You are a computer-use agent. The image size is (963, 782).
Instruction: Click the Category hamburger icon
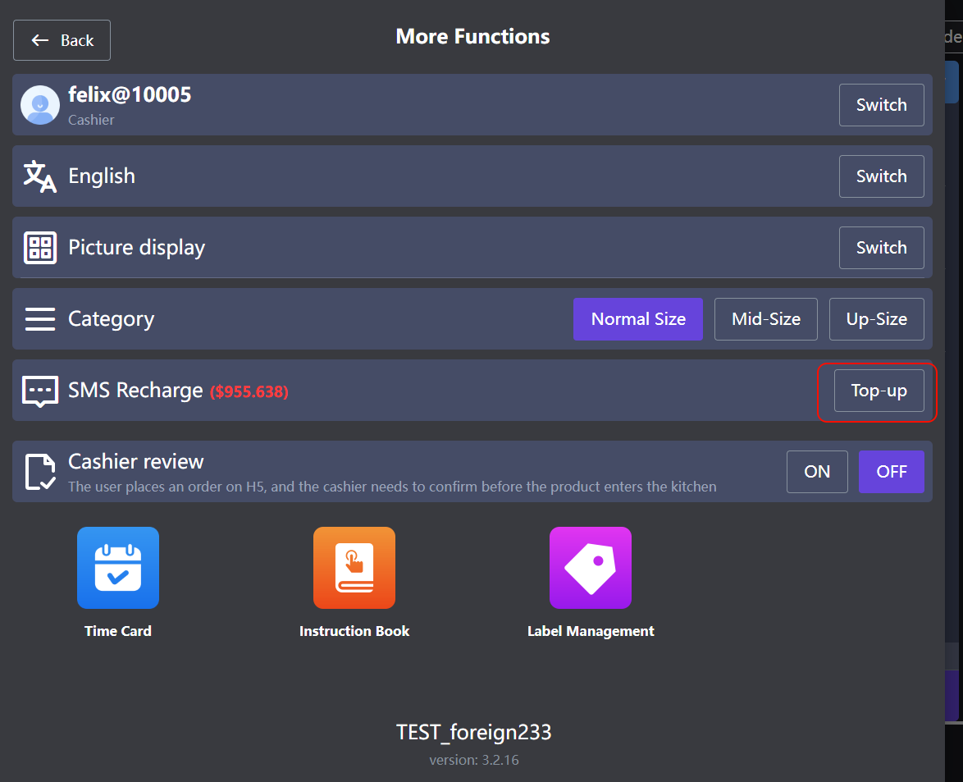tap(40, 319)
